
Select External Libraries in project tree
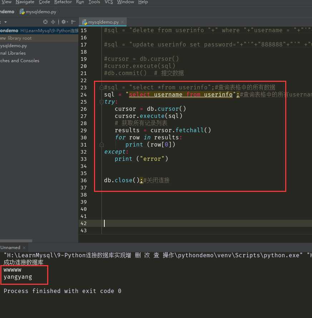pyautogui.click(x=13, y=53)
